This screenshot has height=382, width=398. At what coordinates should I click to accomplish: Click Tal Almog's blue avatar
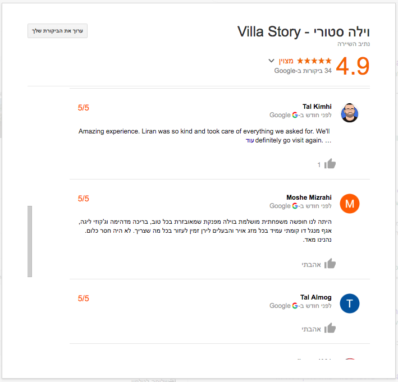[350, 303]
